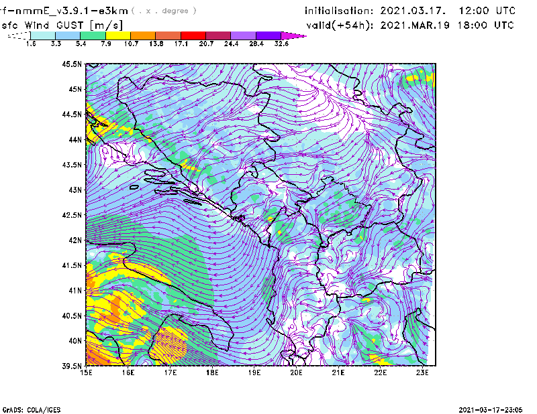Click the latitude label "41.5N"
The image size is (537, 414).
coord(72,265)
